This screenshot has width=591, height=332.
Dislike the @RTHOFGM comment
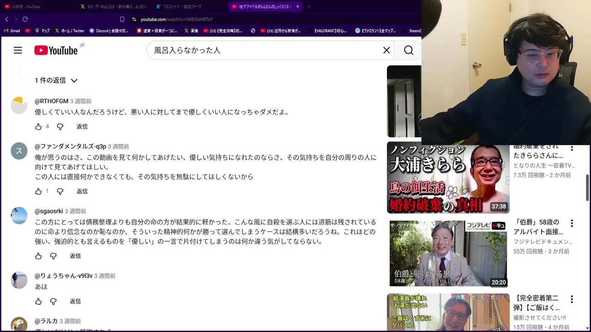60,126
